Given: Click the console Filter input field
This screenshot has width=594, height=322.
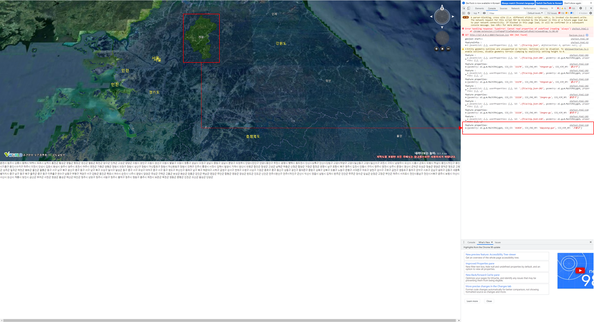Looking at the screenshot, I should [x=507, y=13].
